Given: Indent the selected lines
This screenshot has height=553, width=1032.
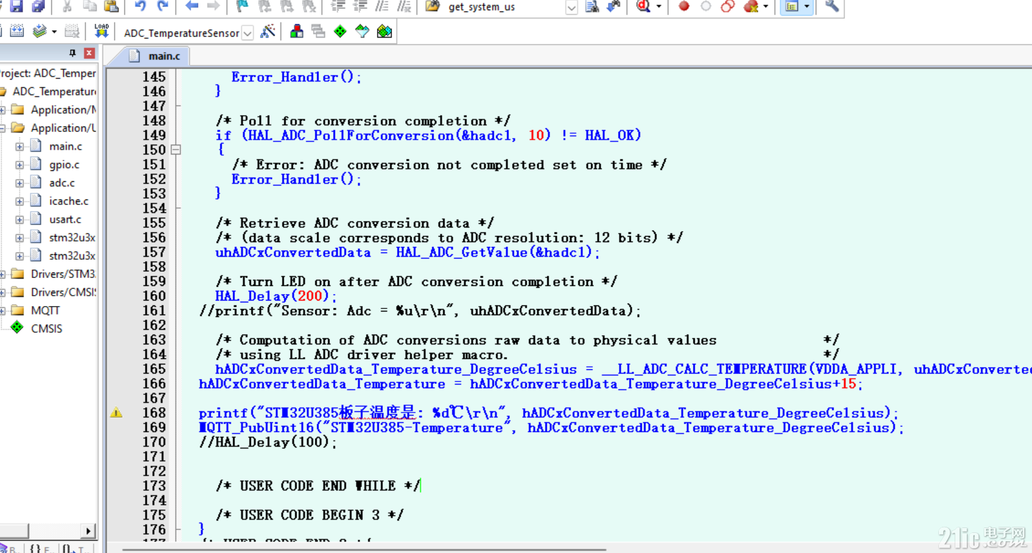Looking at the screenshot, I should pos(338,6).
